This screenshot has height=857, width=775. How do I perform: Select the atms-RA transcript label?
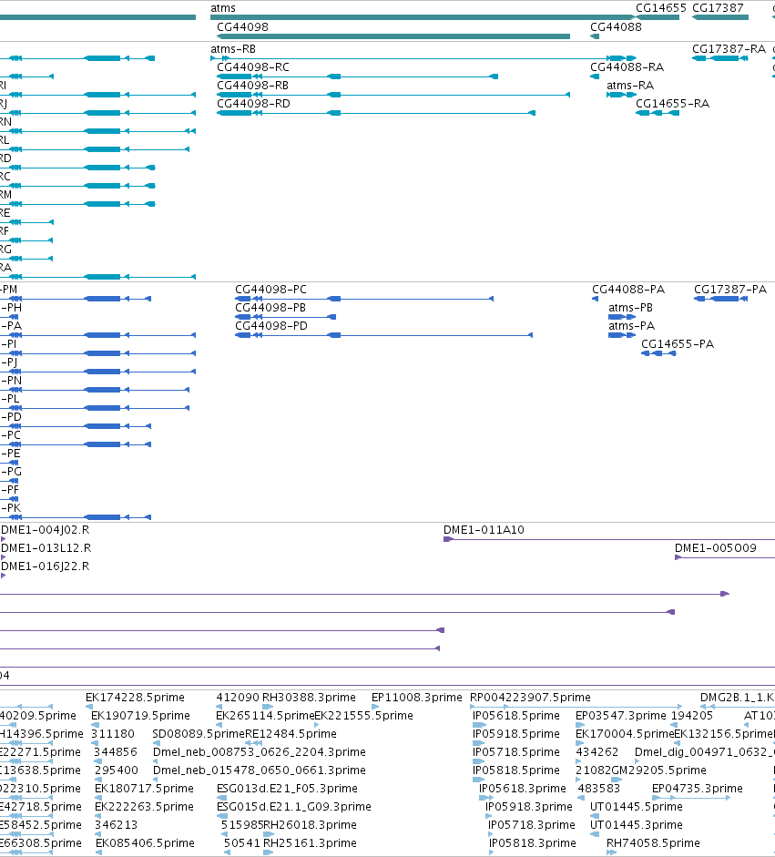coord(630,86)
